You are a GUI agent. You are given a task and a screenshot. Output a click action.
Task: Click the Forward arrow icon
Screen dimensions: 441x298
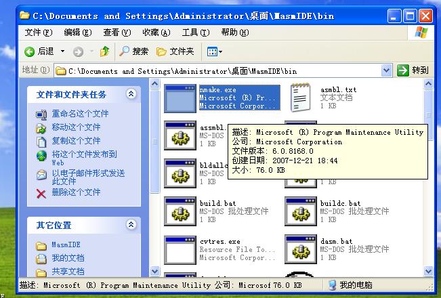click(78, 51)
